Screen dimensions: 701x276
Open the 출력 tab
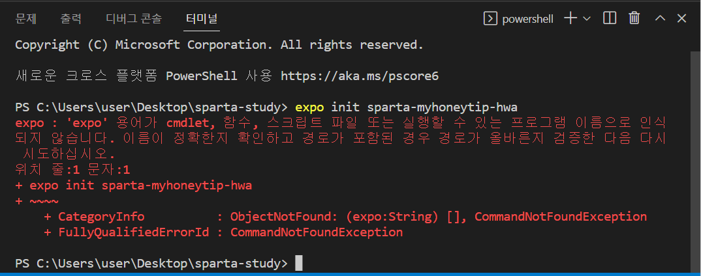click(70, 19)
